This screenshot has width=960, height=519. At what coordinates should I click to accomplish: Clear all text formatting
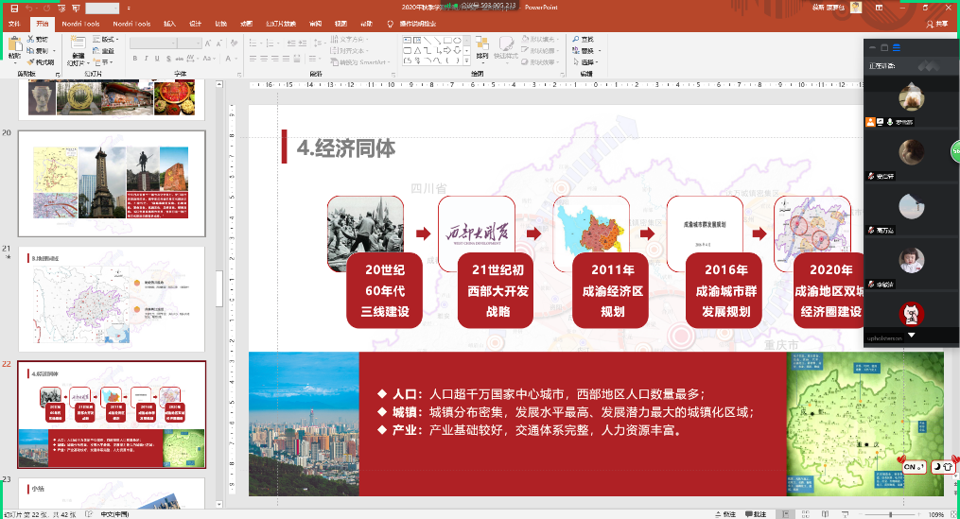[x=234, y=43]
